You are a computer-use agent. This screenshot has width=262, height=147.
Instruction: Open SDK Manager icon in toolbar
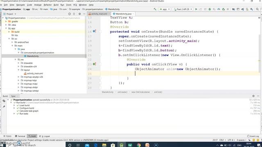251,9
